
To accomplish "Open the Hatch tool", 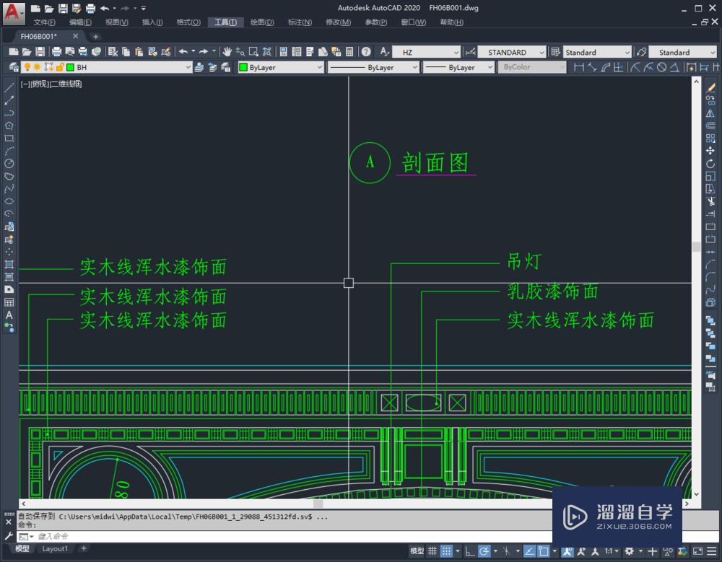I will 9,263.
